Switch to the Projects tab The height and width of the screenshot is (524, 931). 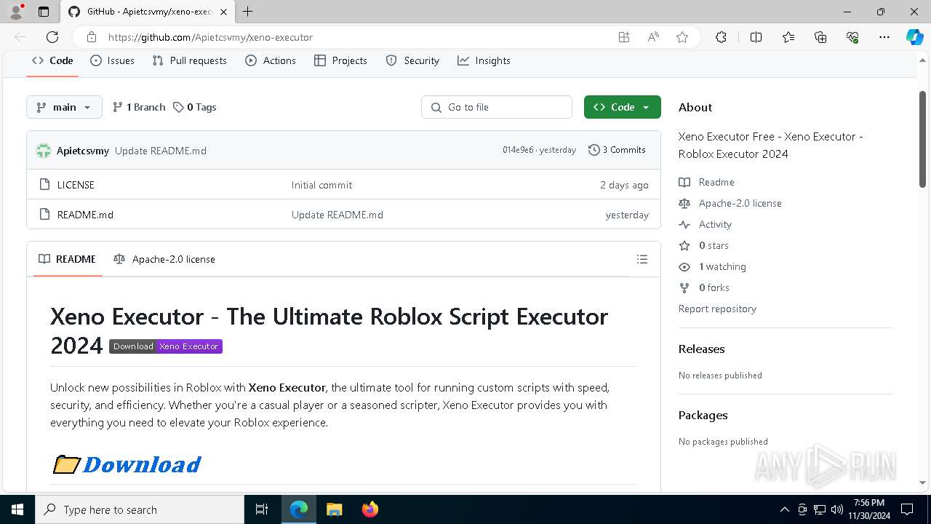coord(340,60)
